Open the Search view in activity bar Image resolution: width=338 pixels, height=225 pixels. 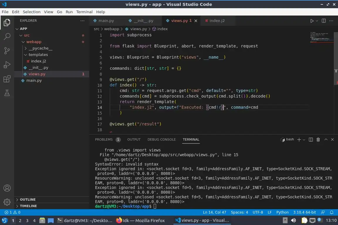pyautogui.click(x=7, y=36)
